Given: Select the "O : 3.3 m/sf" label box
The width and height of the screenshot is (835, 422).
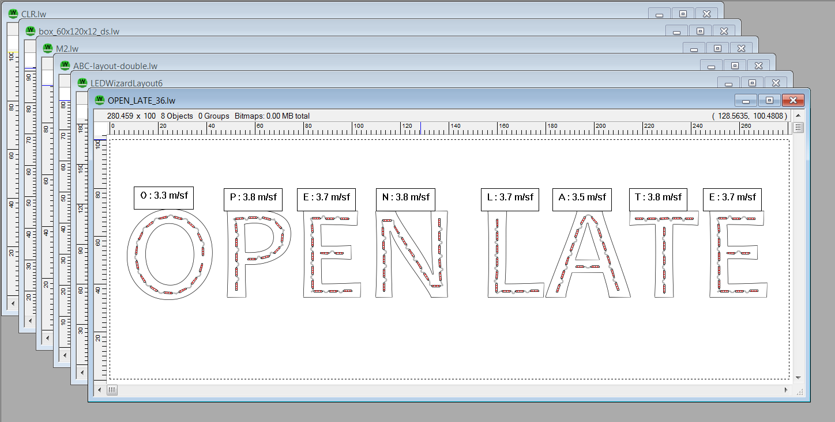Looking at the screenshot, I should 164,196.
